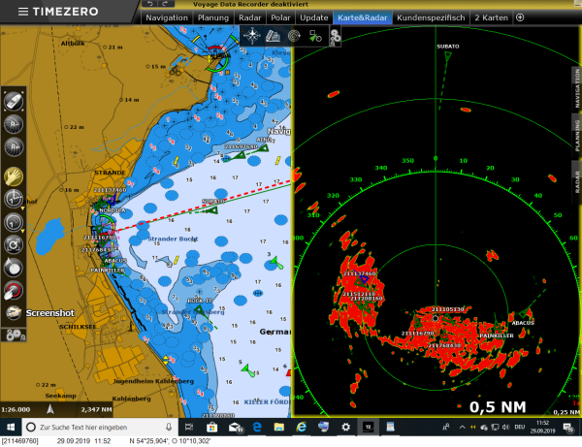The image size is (582, 447).
Task: Click the redo arrow button
Action: 165,4
